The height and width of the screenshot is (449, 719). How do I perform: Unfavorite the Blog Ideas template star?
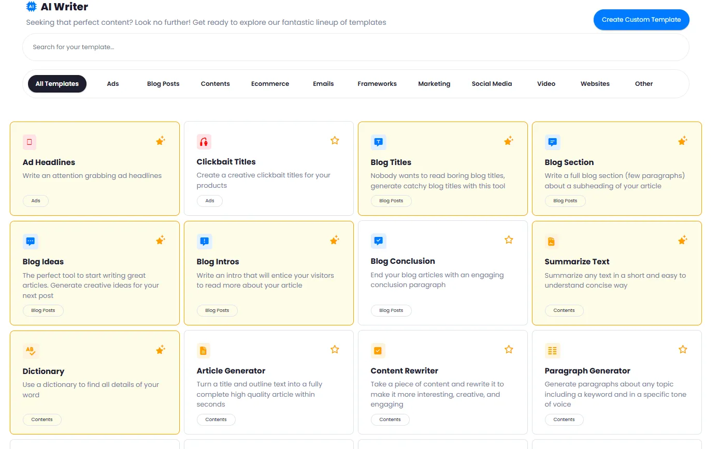point(161,240)
